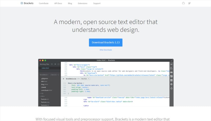Close the inline brackets.io.css editor
211x121 pixels.
click(x=64, y=79)
